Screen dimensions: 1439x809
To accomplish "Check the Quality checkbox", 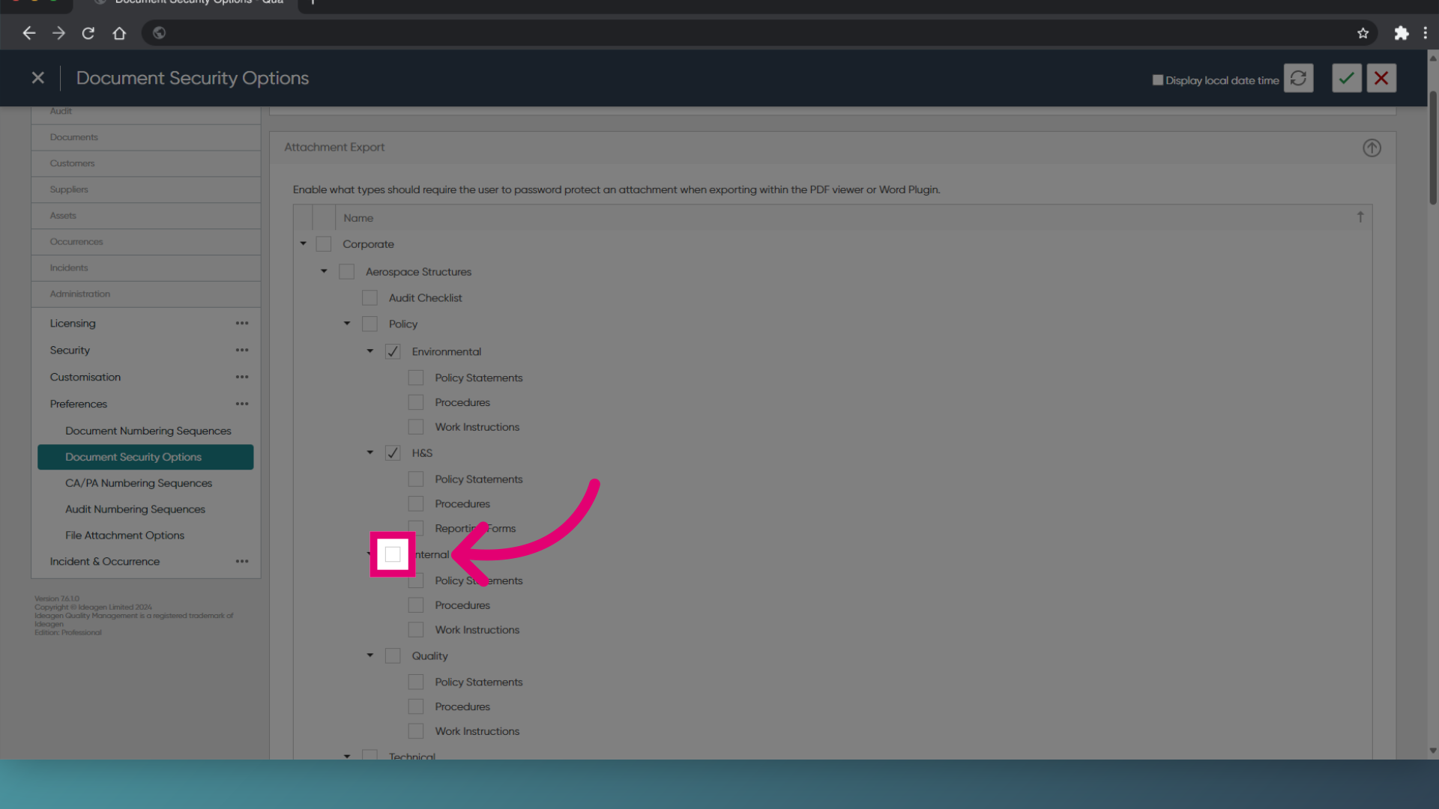I will coord(393,656).
